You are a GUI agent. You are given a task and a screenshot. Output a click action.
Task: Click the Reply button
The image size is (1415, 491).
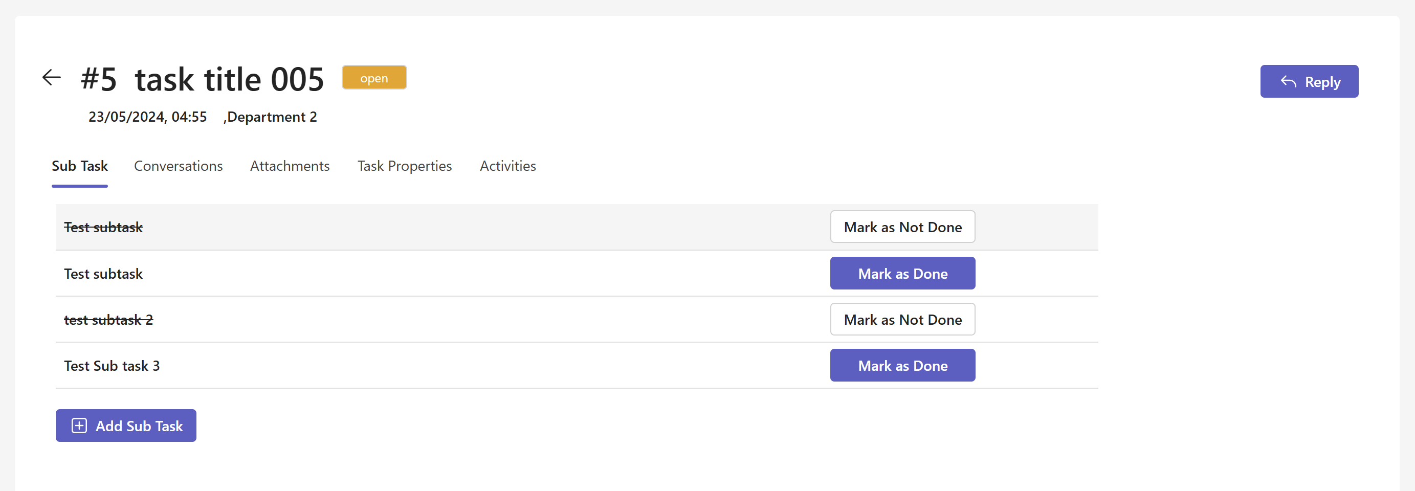pos(1310,81)
